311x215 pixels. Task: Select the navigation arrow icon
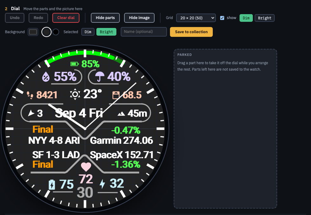pos(31,113)
